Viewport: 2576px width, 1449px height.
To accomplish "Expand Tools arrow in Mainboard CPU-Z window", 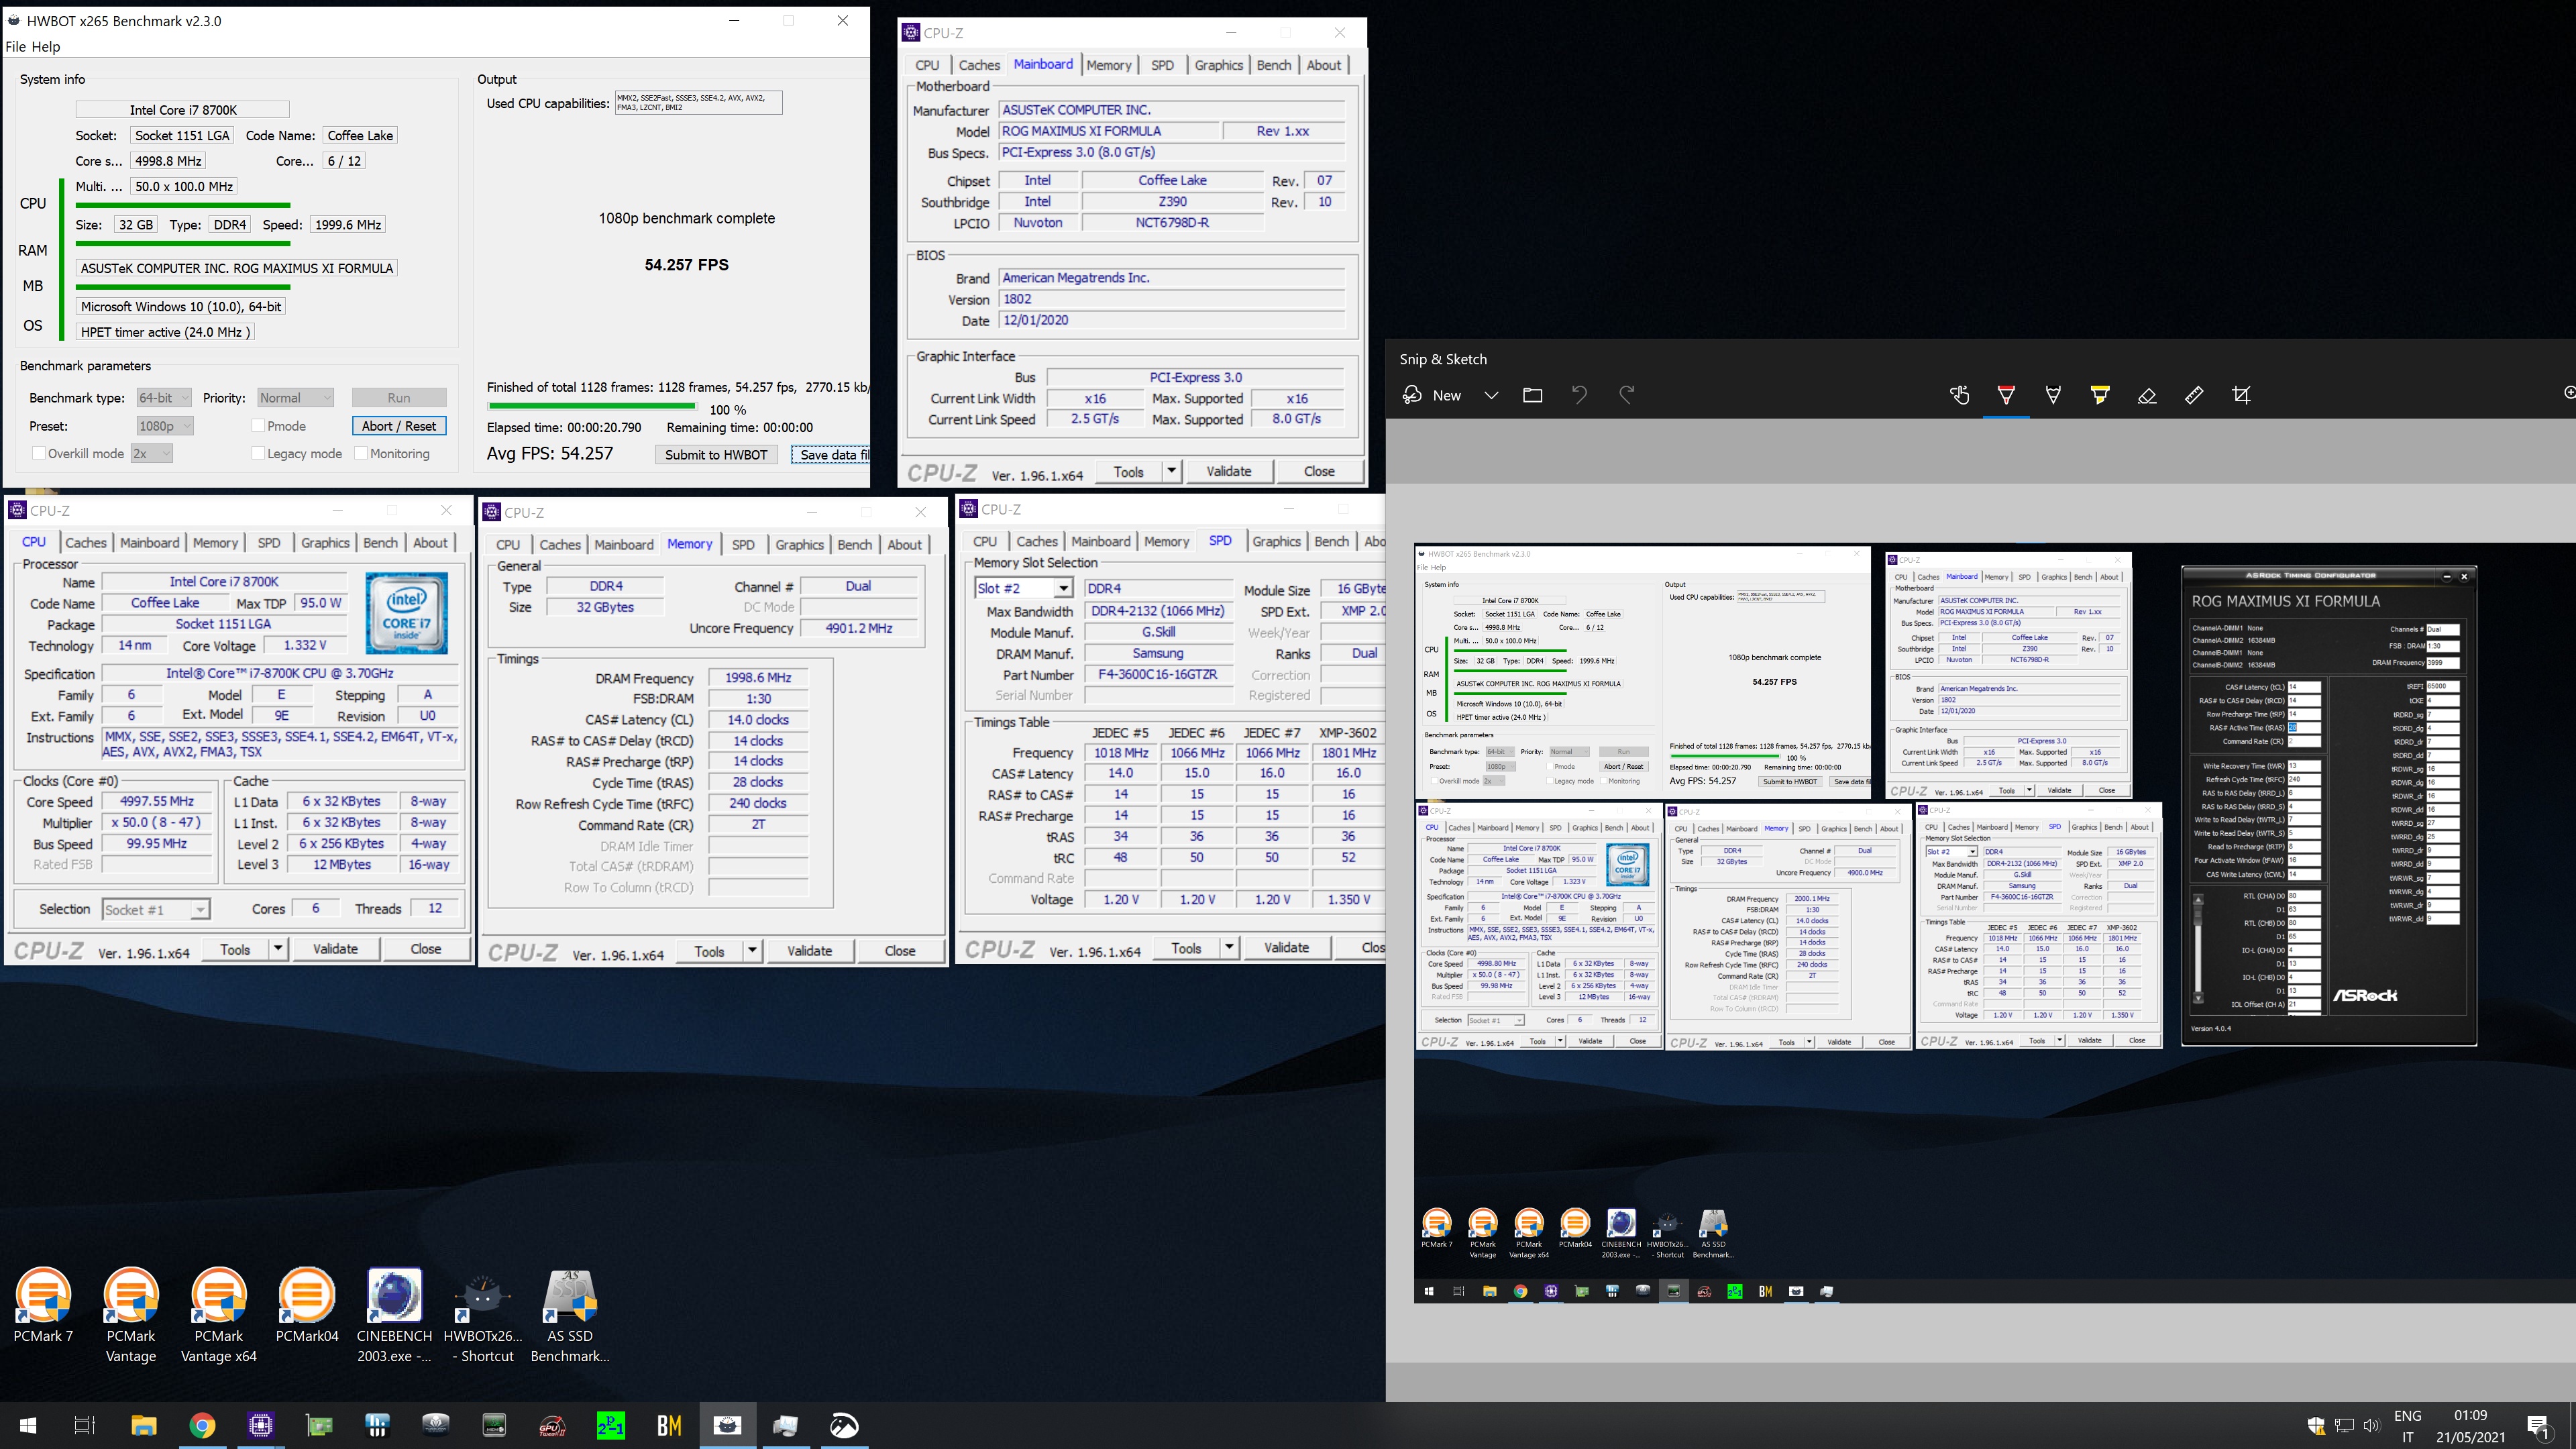I will 1171,471.
